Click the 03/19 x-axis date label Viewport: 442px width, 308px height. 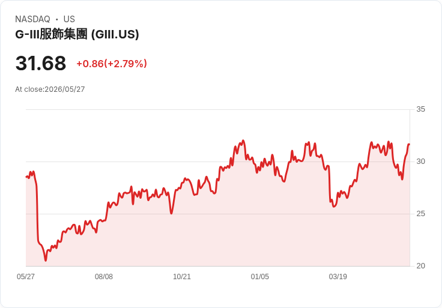[x=338, y=276]
